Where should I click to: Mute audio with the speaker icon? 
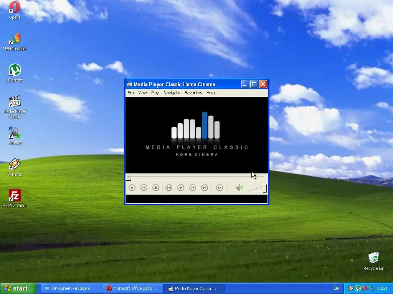[239, 188]
